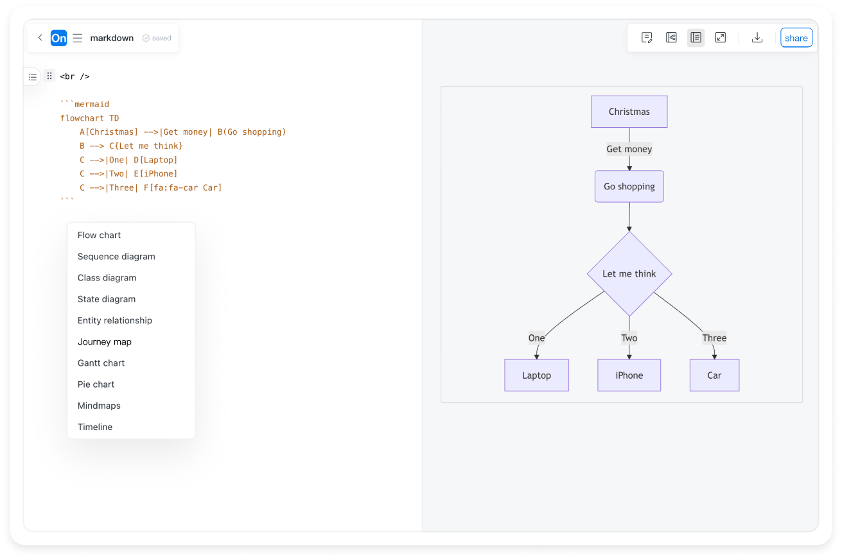
Task: Choose Timeline template
Action: pyautogui.click(x=131, y=427)
